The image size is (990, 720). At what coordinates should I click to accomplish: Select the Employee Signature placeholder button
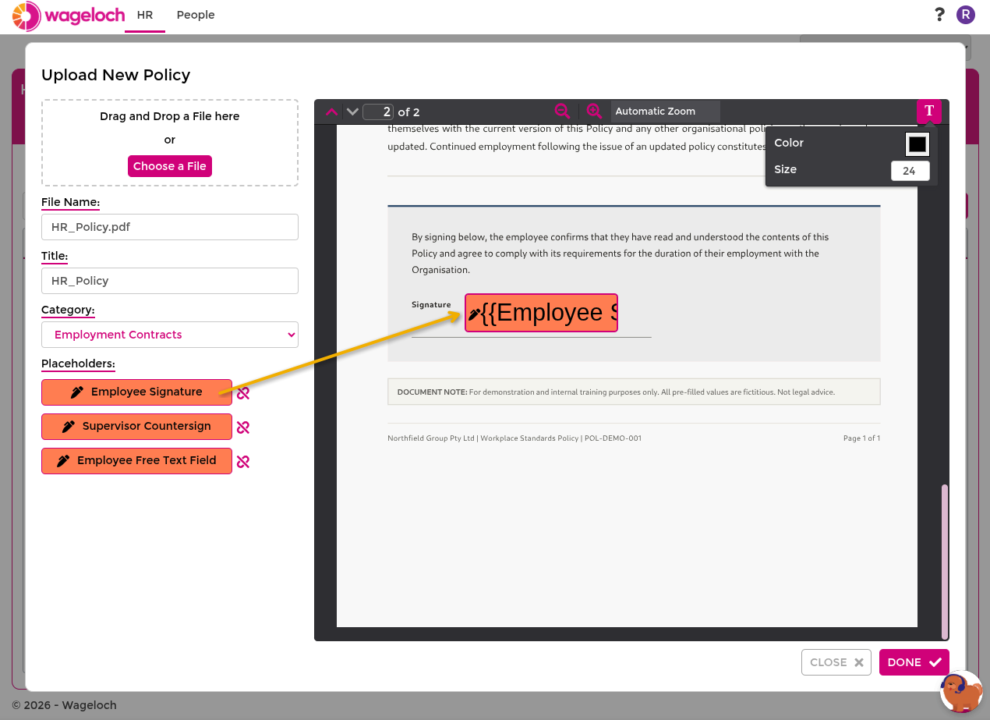[136, 392]
